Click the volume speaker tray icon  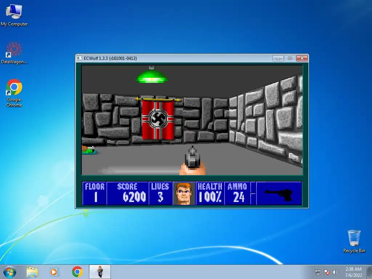coord(335,272)
